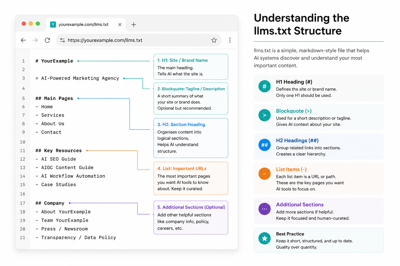Click the purple ellipsis Additional Sections icon

[x=265, y=209]
